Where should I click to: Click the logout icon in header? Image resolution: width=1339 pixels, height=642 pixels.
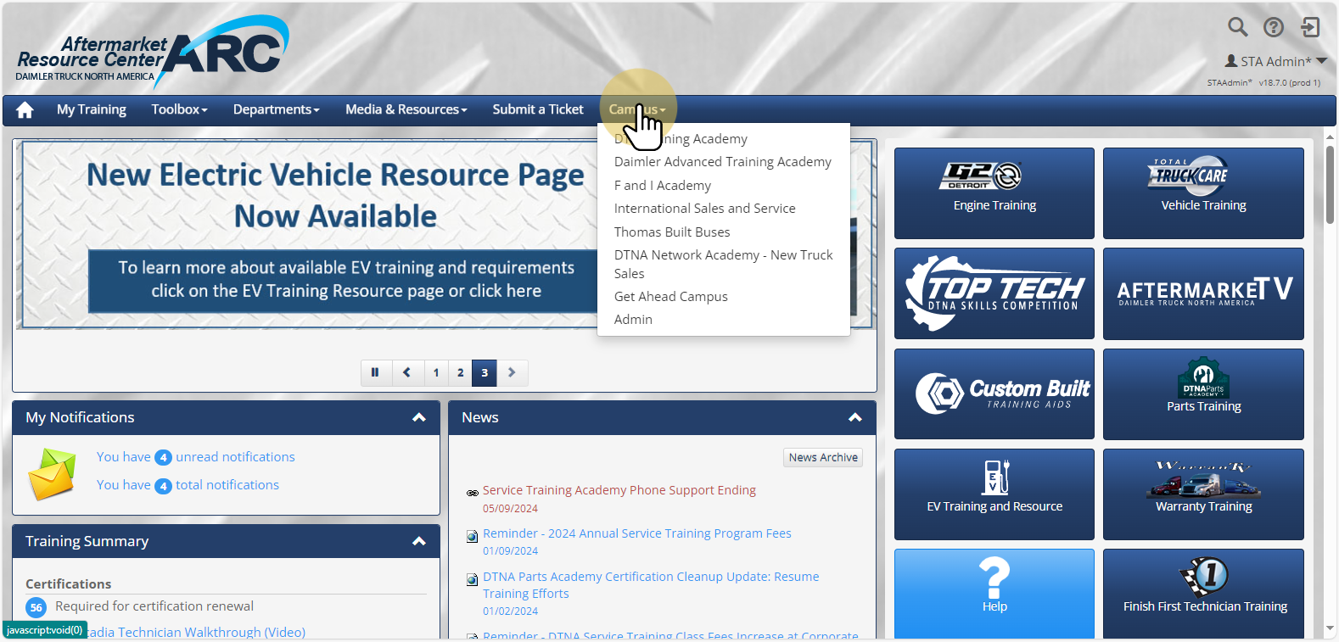(1311, 27)
